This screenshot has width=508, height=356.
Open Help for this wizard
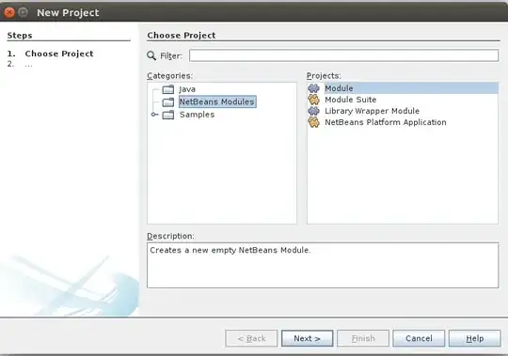pos(475,338)
